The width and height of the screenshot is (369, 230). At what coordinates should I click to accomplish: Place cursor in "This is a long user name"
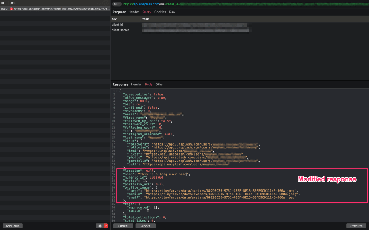click(x=163, y=174)
